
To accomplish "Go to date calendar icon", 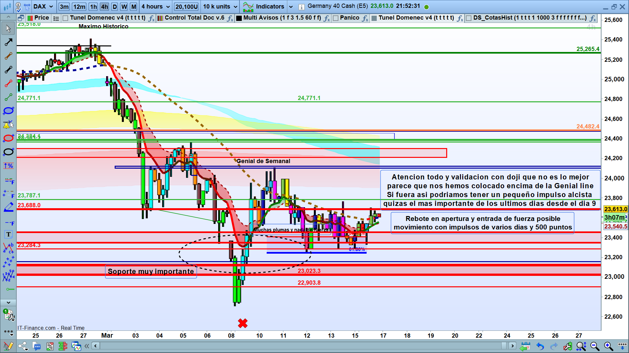I will pos(525,346).
